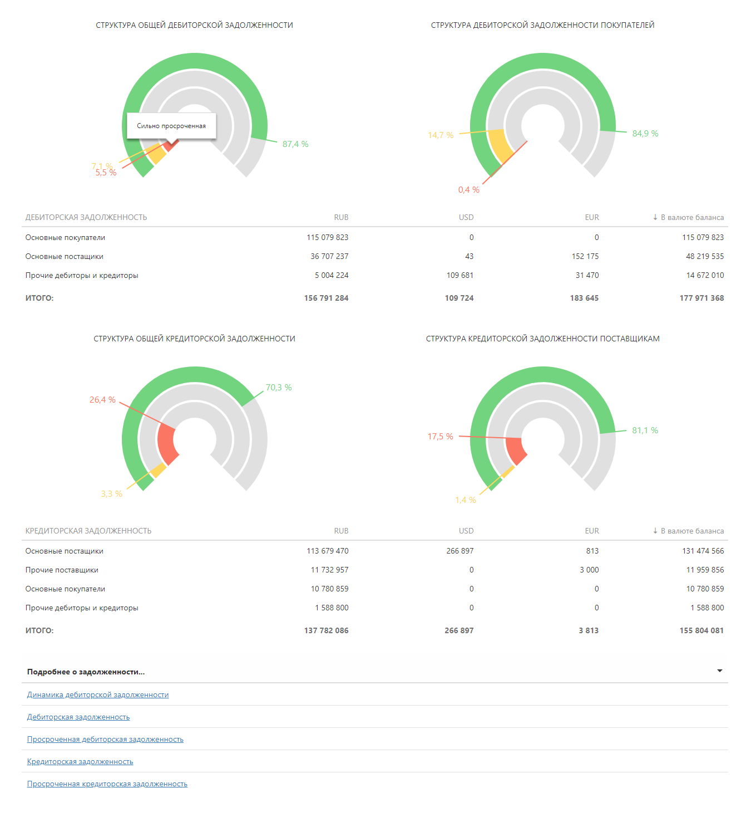
Task: Click sort arrow in receivables 'В валюте баланса' header
Action: pyautogui.click(x=655, y=217)
